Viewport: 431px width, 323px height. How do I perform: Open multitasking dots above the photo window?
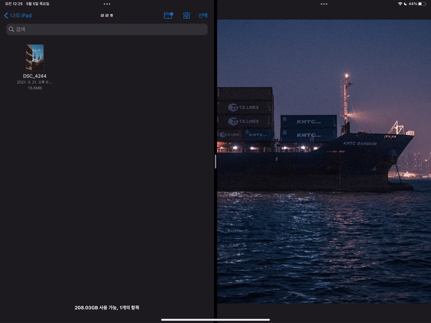pyautogui.click(x=324, y=4)
